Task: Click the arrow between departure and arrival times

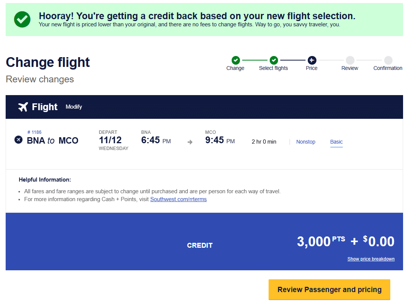Action: (x=190, y=142)
